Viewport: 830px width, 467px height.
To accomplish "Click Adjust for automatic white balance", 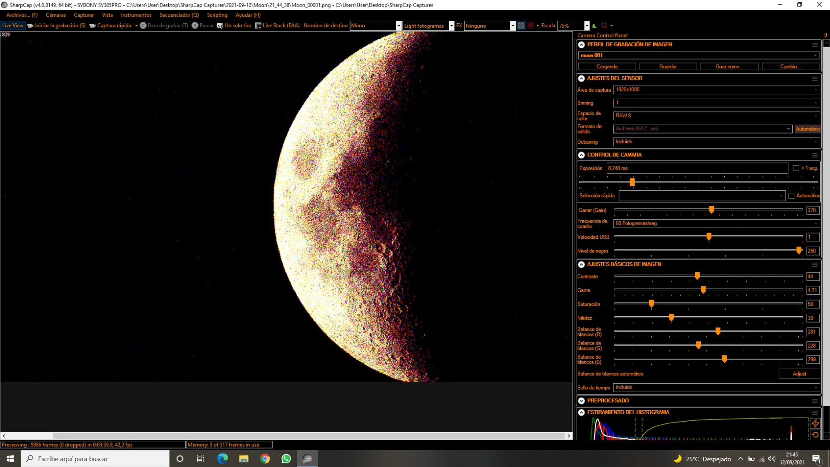I will (x=799, y=374).
